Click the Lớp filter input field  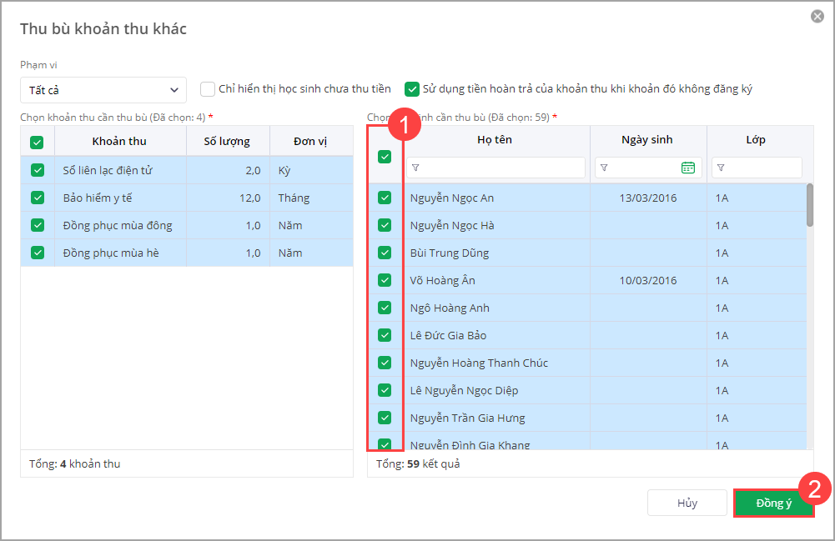tap(763, 168)
